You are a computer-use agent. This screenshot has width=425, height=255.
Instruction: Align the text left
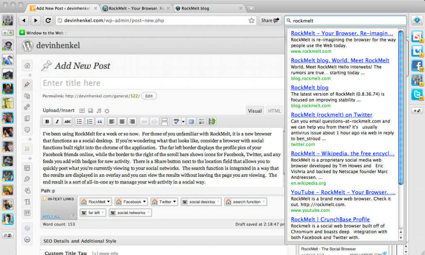tap(112, 121)
